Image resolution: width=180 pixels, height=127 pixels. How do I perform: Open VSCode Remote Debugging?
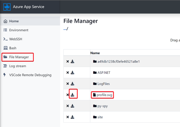pos(30,75)
